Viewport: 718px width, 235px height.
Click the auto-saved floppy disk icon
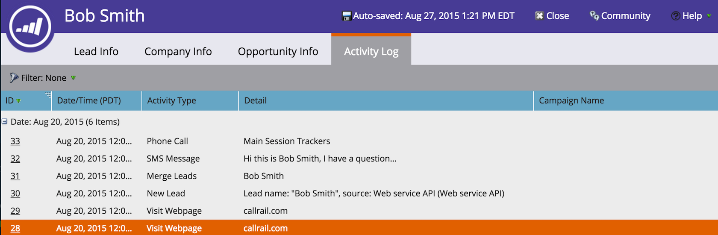click(x=347, y=16)
